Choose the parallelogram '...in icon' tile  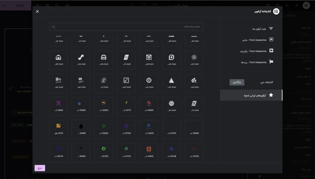pos(126,60)
